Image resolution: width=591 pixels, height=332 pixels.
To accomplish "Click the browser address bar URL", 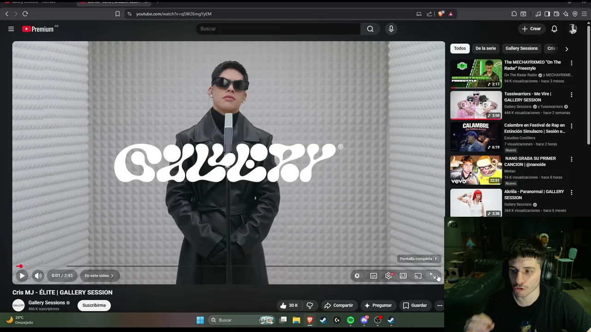I will pyautogui.click(x=174, y=14).
